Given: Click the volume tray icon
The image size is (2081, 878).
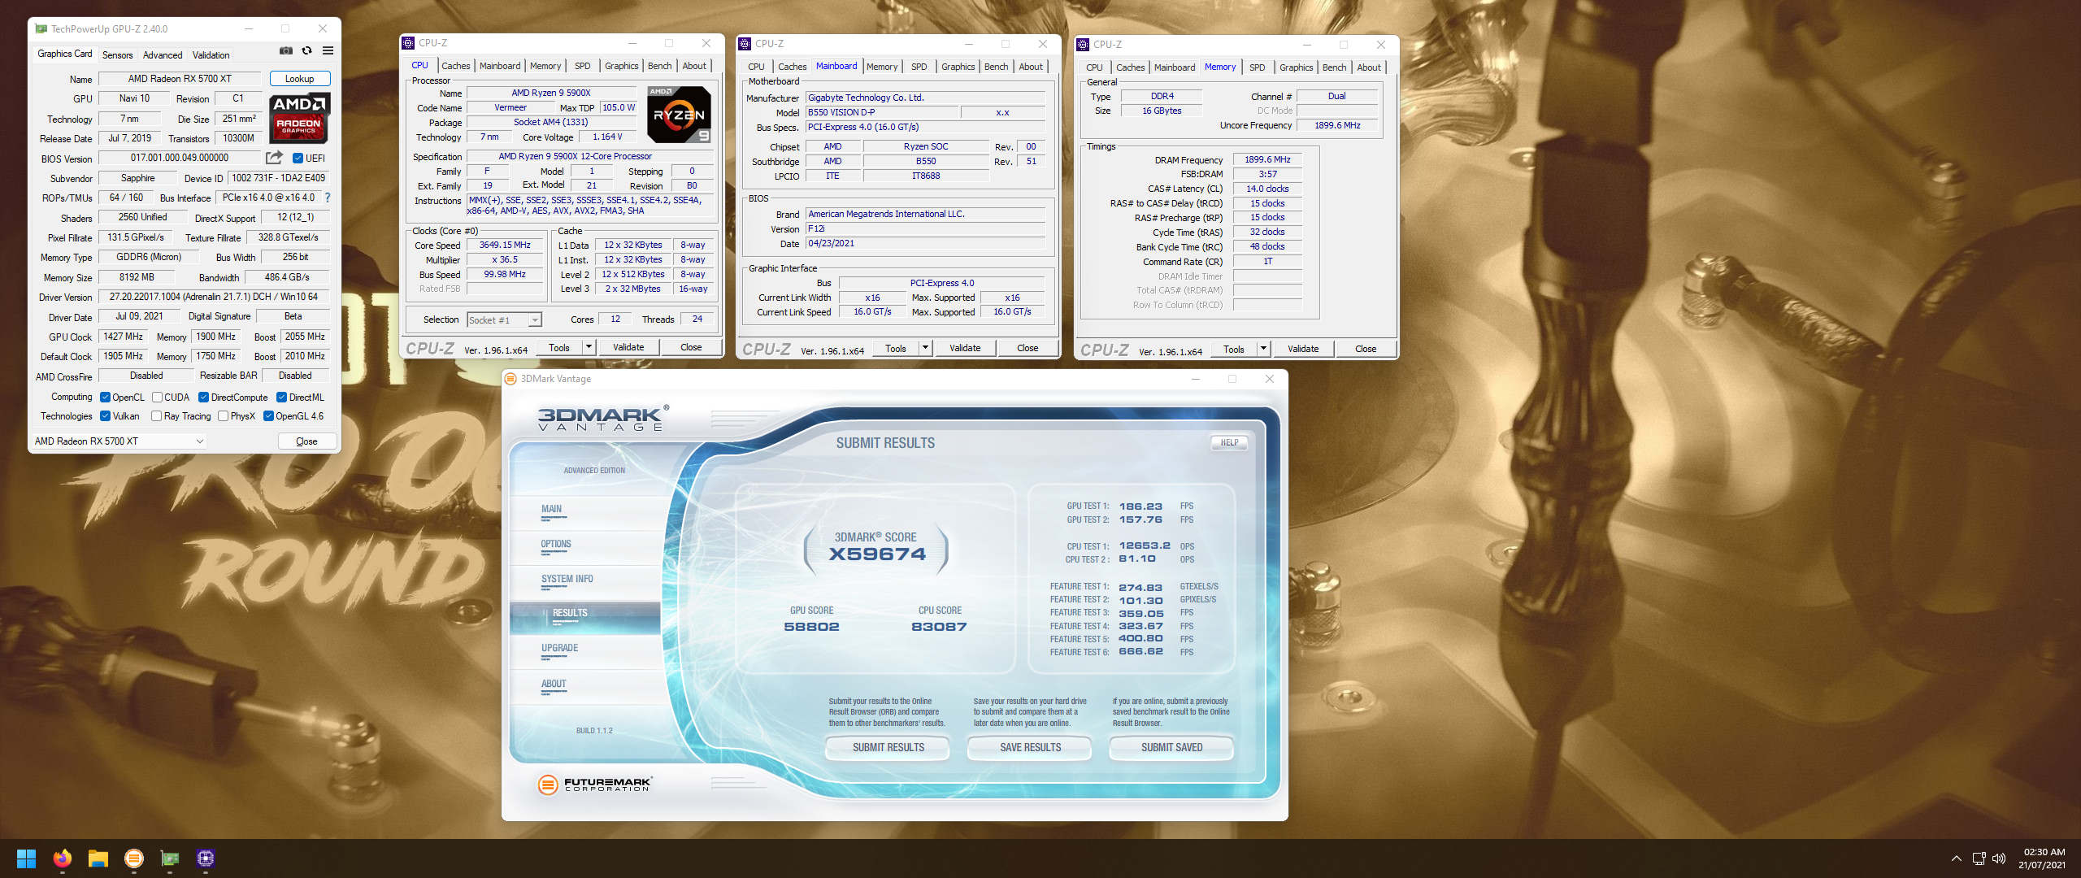Looking at the screenshot, I should pos(1999,858).
